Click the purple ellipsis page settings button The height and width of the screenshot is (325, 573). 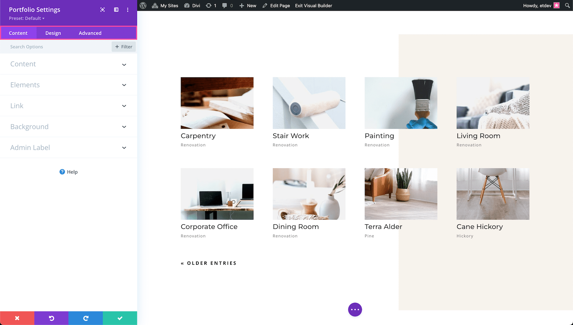(x=355, y=309)
